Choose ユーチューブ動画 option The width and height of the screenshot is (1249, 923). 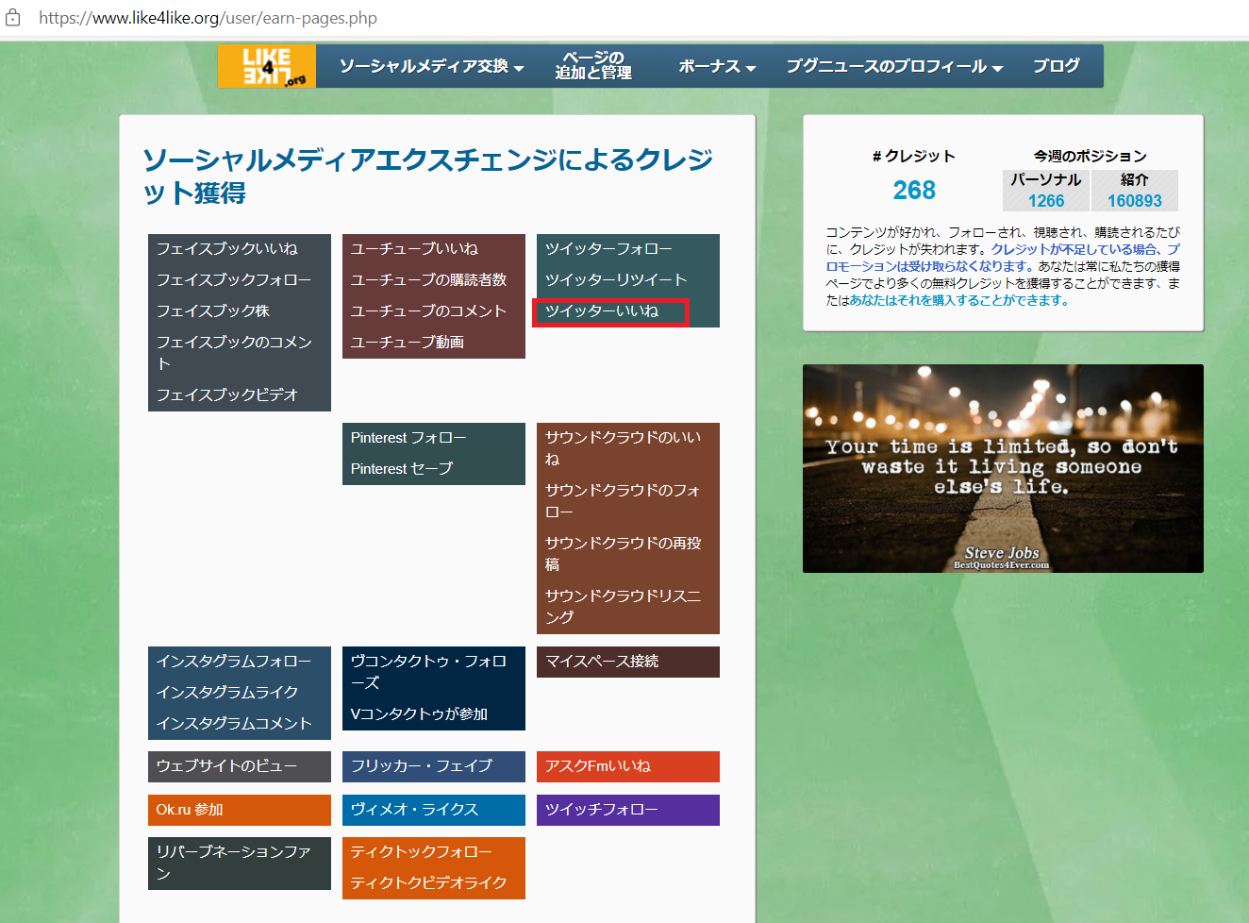coord(408,342)
